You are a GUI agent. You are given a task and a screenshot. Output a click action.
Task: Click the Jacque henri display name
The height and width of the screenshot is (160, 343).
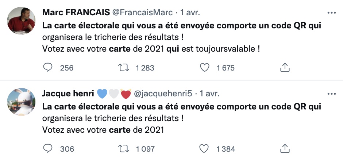[68, 94]
